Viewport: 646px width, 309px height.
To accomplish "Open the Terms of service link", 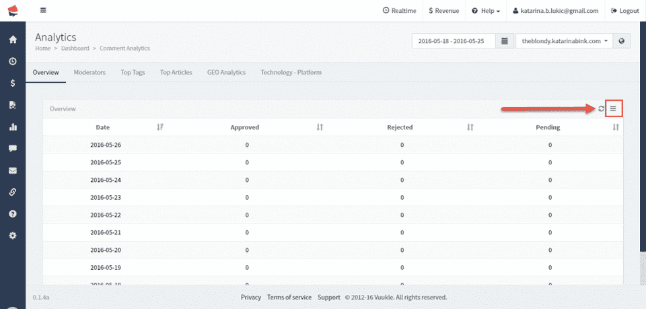I will (289, 297).
